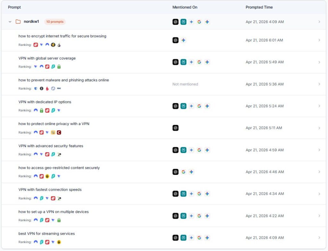Sort by the Prompted Time column header

tap(259, 7)
